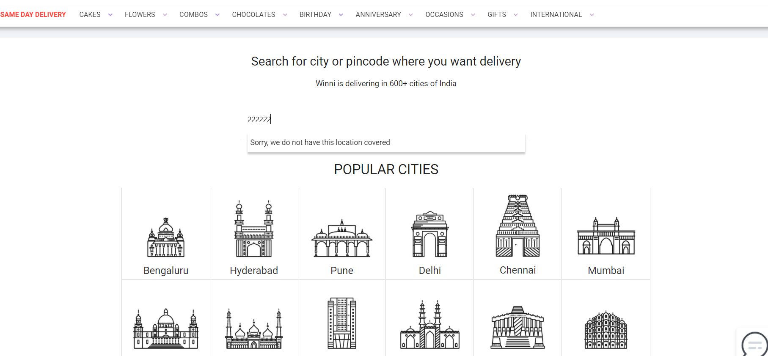Click the 'POPULAR CITIES' heading
Image resolution: width=768 pixels, height=356 pixels.
click(x=386, y=170)
